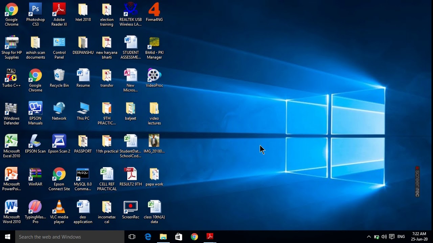
Task: Click the Search the web and Windows box
Action: coord(70,237)
